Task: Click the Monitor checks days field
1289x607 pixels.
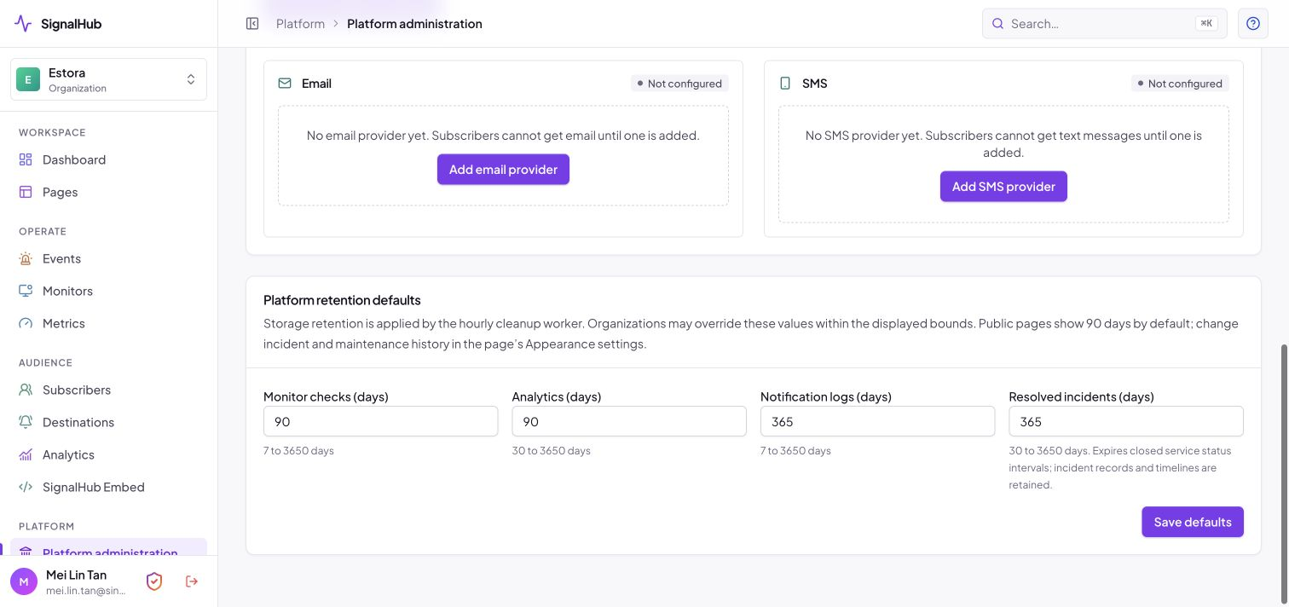Action: tap(381, 421)
